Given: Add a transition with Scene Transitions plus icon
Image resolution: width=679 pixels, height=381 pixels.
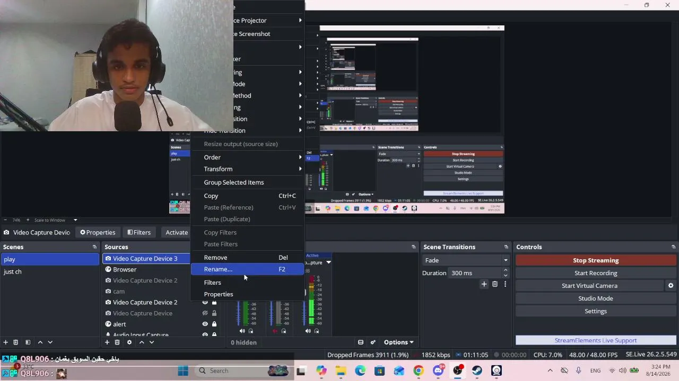Looking at the screenshot, I should coord(484,284).
